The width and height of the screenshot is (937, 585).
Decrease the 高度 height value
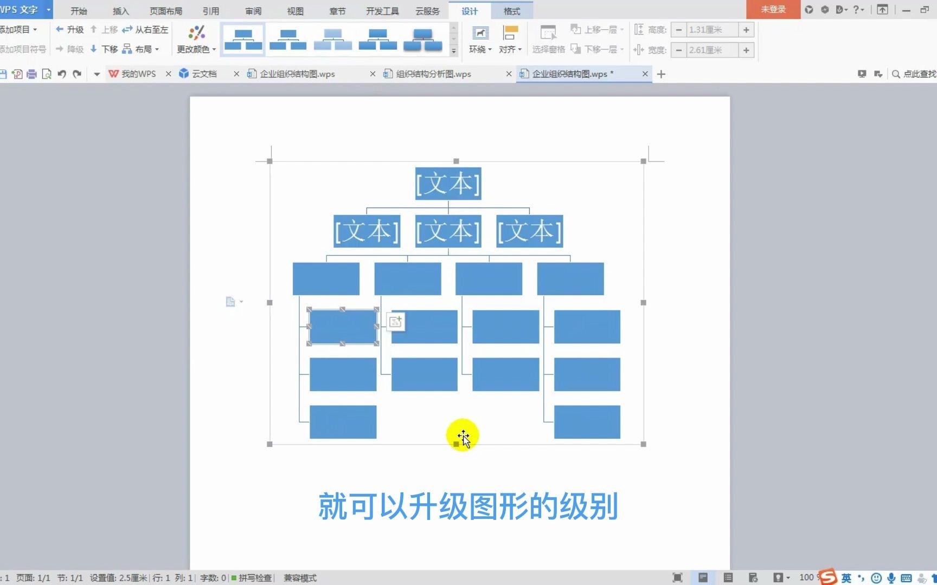click(678, 30)
